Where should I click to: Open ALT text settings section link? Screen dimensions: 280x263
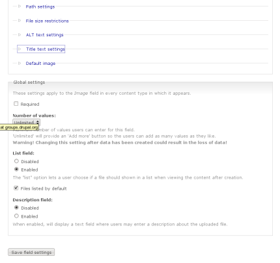[x=45, y=35]
